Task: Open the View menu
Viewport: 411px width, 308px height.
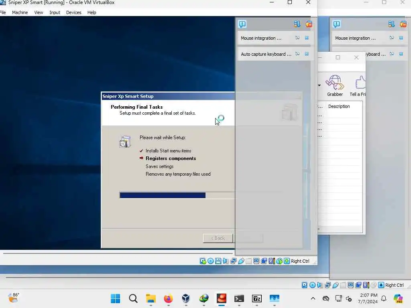Action: click(x=39, y=12)
